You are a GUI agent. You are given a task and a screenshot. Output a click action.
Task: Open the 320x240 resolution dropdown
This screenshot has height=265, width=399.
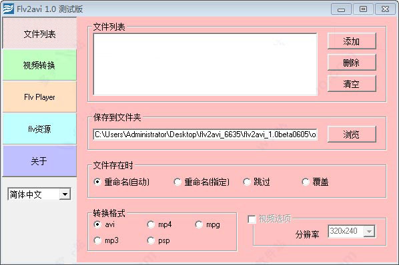[x=352, y=231]
